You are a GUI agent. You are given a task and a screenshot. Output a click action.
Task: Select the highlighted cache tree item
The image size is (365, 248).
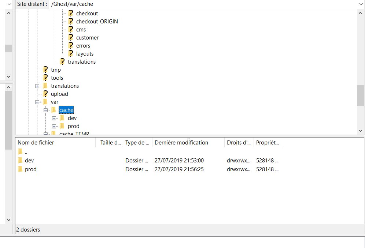[66, 110]
